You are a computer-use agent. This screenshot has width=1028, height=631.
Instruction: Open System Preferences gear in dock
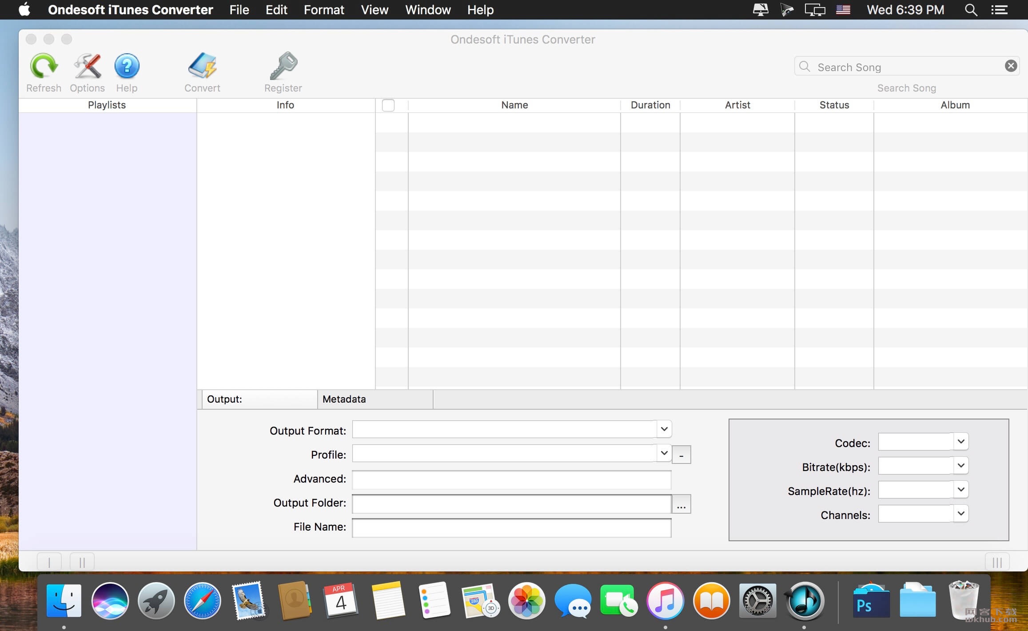758,601
